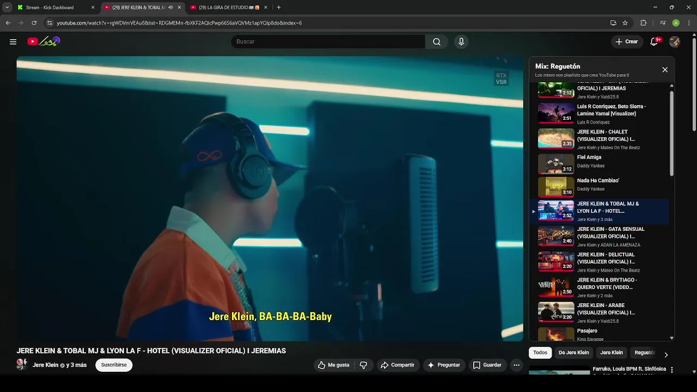Bookmark this page with star icon
697x392 pixels.
tap(625, 23)
